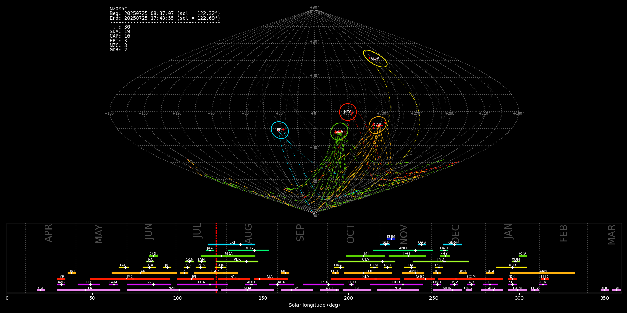This screenshot has width=627, height=313.
Task: Click the GEM shower bar in the timeline
Action: 452,244
